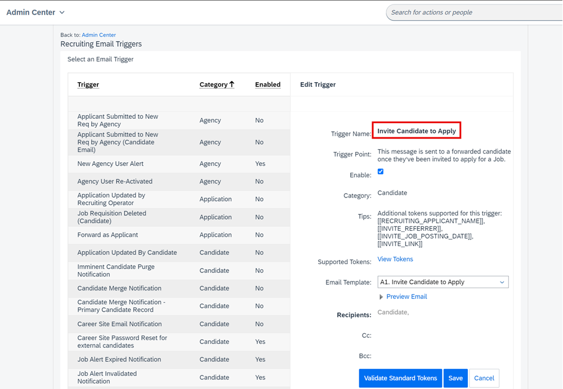Viewport: 563px width, 389px height.
Task: Select Imminent Candidate Purge Notification trigger
Action: click(x=116, y=270)
